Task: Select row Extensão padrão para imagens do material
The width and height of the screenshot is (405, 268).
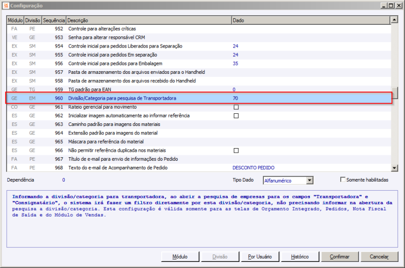Action: point(198,133)
